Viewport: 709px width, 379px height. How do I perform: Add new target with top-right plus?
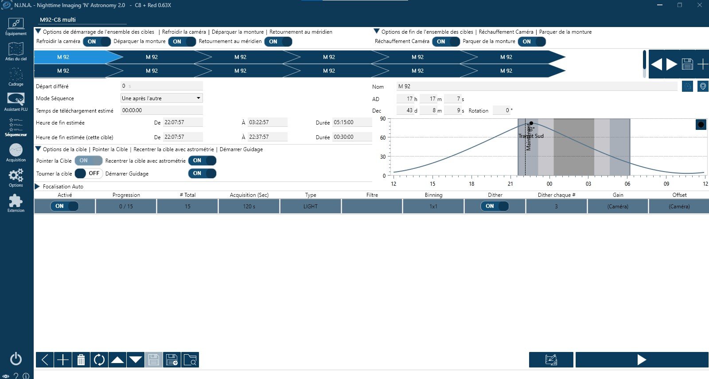(x=703, y=64)
